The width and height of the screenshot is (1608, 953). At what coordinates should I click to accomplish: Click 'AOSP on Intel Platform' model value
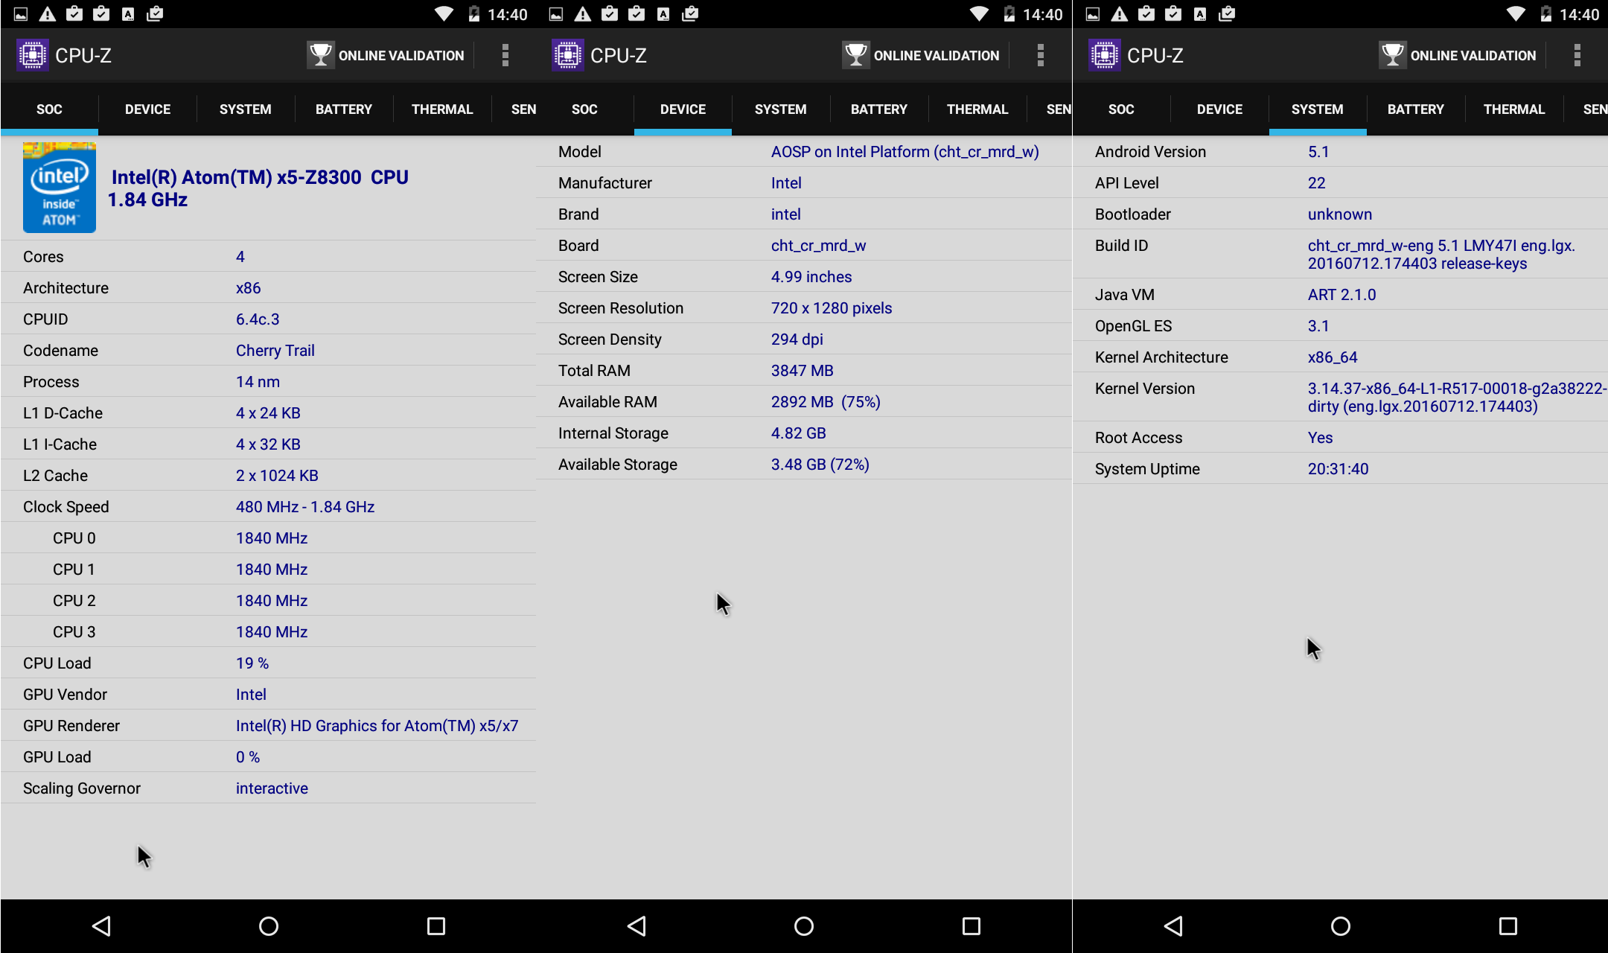pyautogui.click(x=905, y=152)
